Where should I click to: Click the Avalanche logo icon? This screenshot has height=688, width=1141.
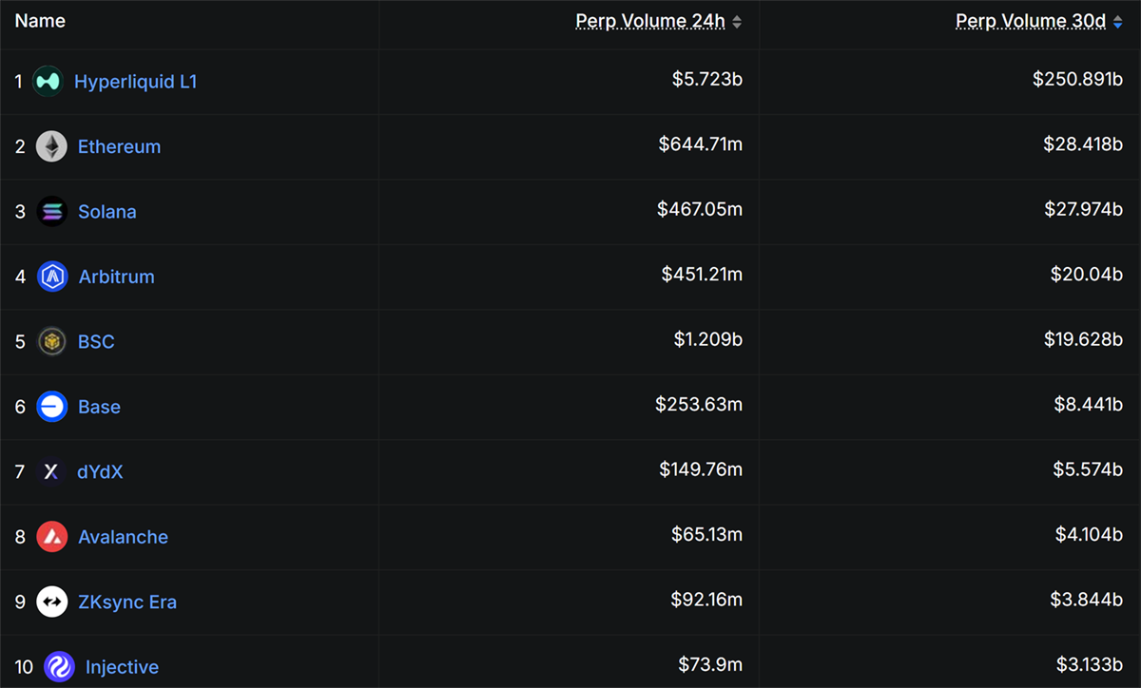(52, 537)
